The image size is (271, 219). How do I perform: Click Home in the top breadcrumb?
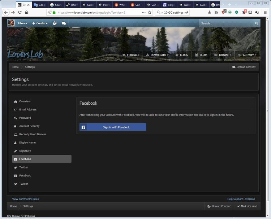tap(15, 67)
